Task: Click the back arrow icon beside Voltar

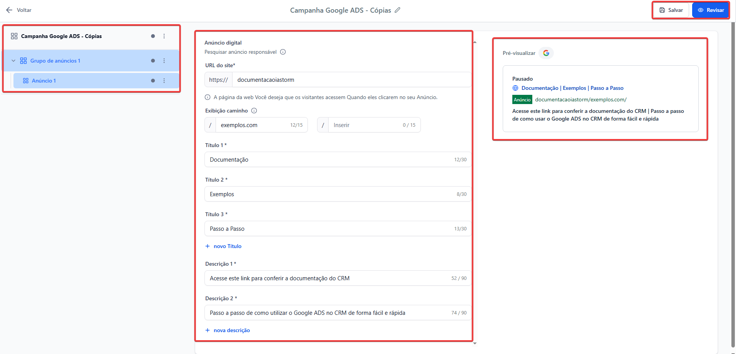Action: point(9,10)
